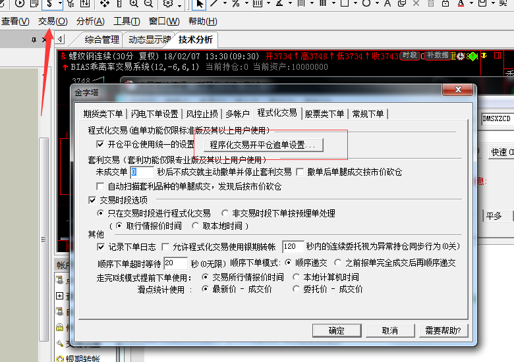Switch to the 动态显示牌 tab

(x=150, y=39)
